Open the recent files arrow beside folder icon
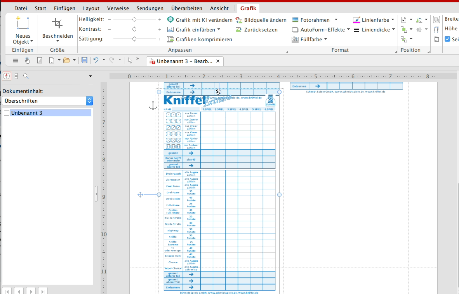459x294 pixels. [74, 60]
